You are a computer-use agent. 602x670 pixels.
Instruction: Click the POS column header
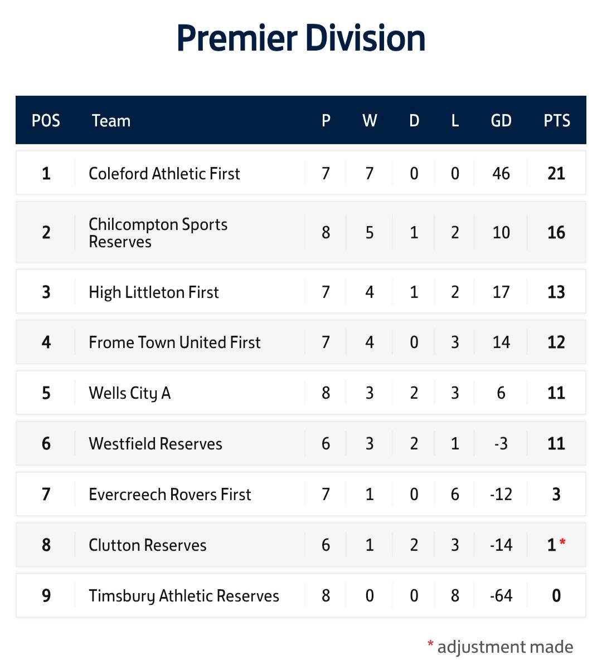[x=46, y=121]
